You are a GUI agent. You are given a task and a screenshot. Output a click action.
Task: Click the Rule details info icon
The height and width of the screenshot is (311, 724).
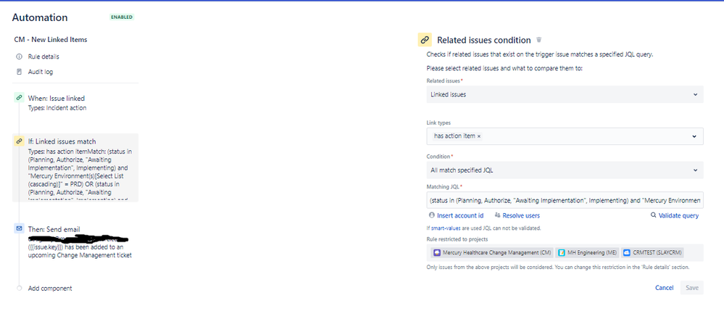19,57
